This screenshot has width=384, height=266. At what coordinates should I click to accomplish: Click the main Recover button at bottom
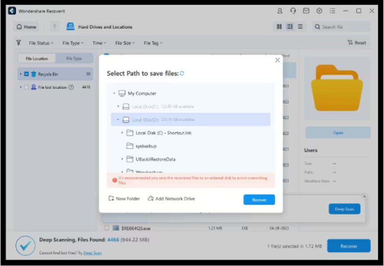pos(349,246)
